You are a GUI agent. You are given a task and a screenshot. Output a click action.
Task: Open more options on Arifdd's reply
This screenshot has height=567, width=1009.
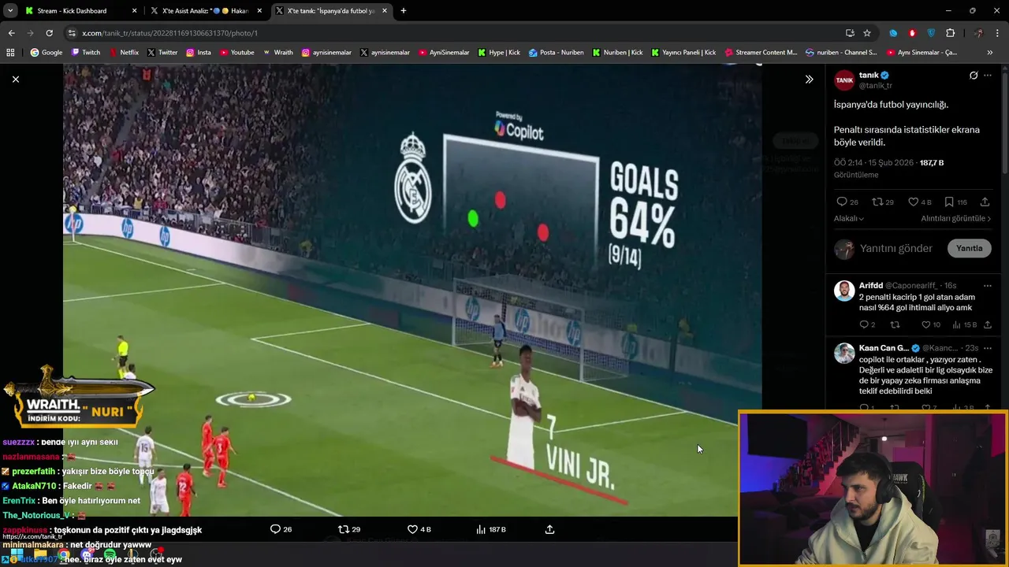tap(988, 286)
